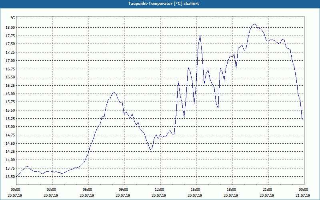Click the °C unit label on the y-axis
The width and height of the screenshot is (320, 200).
[x=12, y=18]
